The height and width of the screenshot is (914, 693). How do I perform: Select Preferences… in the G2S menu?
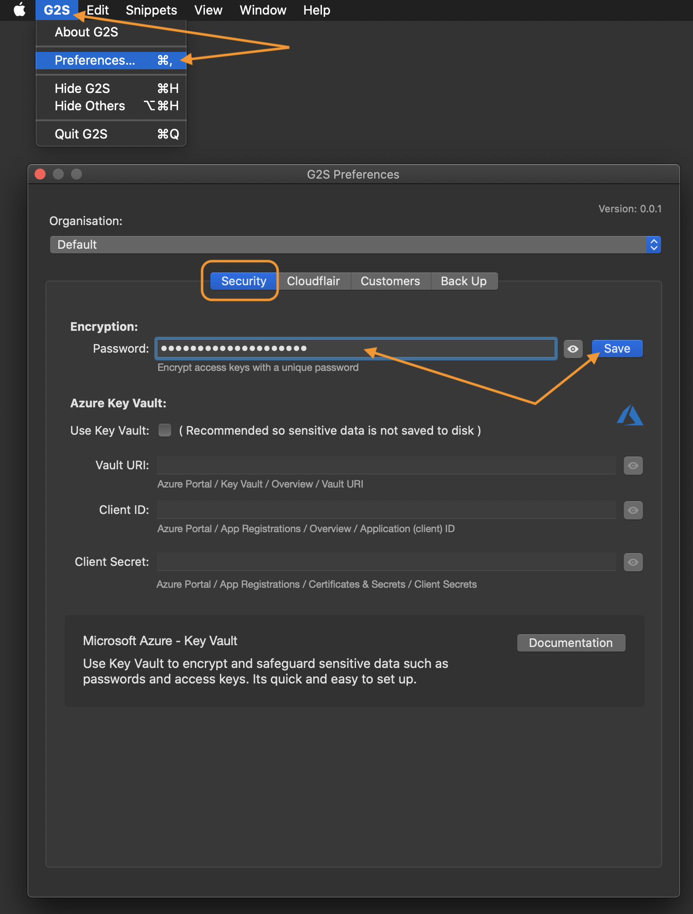pyautogui.click(x=111, y=61)
